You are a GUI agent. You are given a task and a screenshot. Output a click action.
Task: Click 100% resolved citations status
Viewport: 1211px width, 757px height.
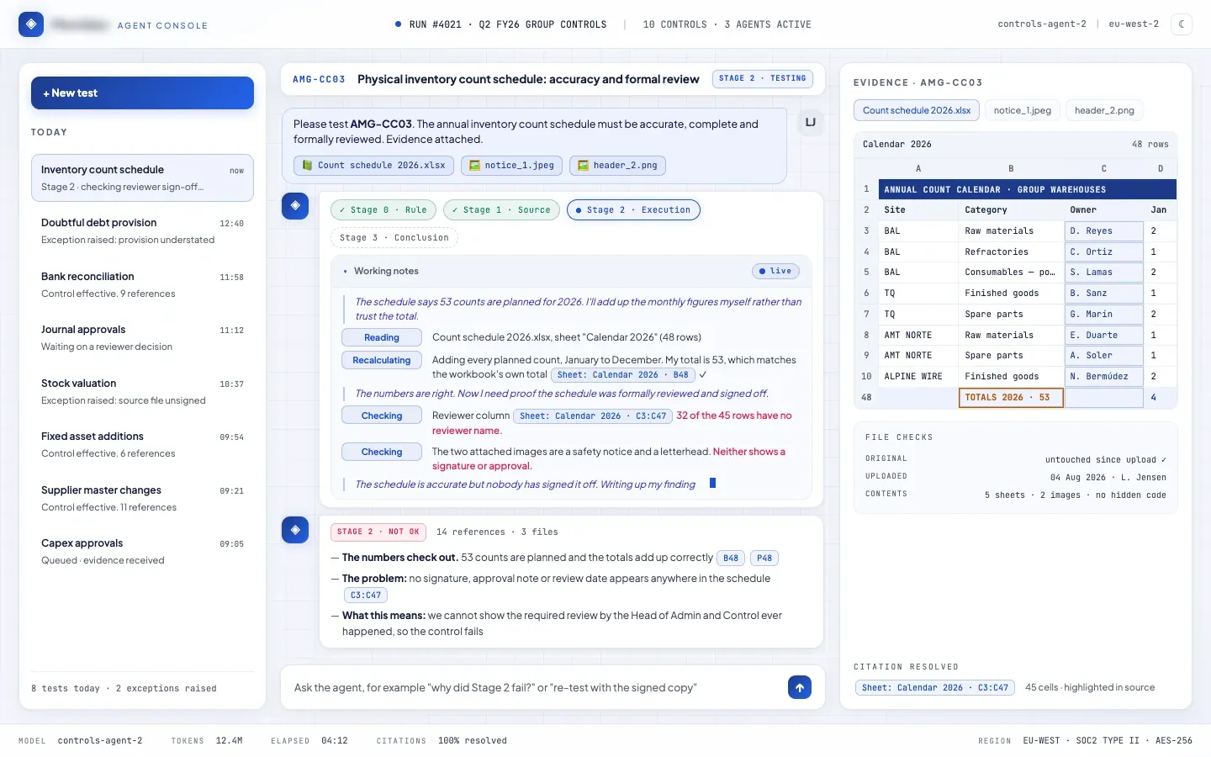coord(473,740)
